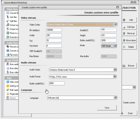Click the Create custom link in main window
The height and width of the screenshot is (121, 140).
coord(129,103)
